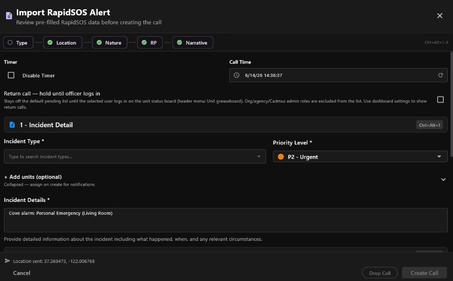Open the Type step tab
This screenshot has width=453, height=281.
coord(18,42)
